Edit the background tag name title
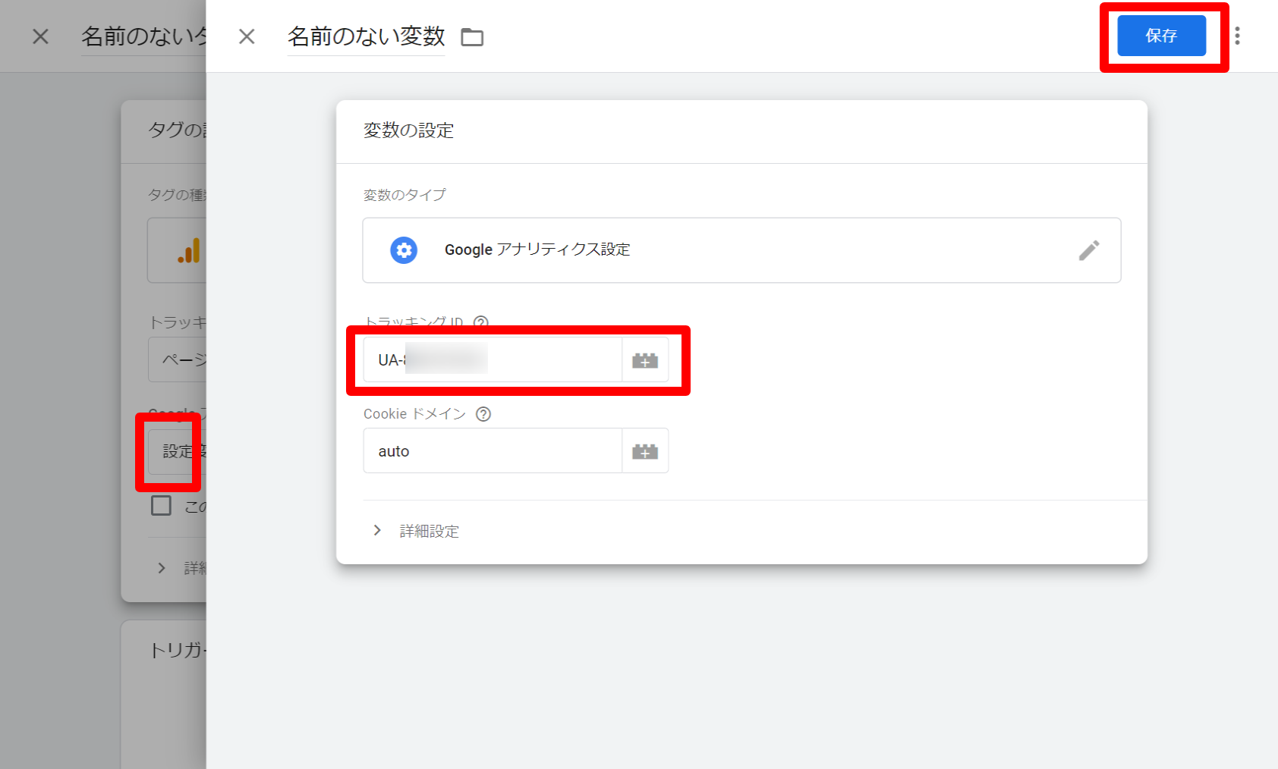Image resolution: width=1278 pixels, height=769 pixels. click(144, 36)
